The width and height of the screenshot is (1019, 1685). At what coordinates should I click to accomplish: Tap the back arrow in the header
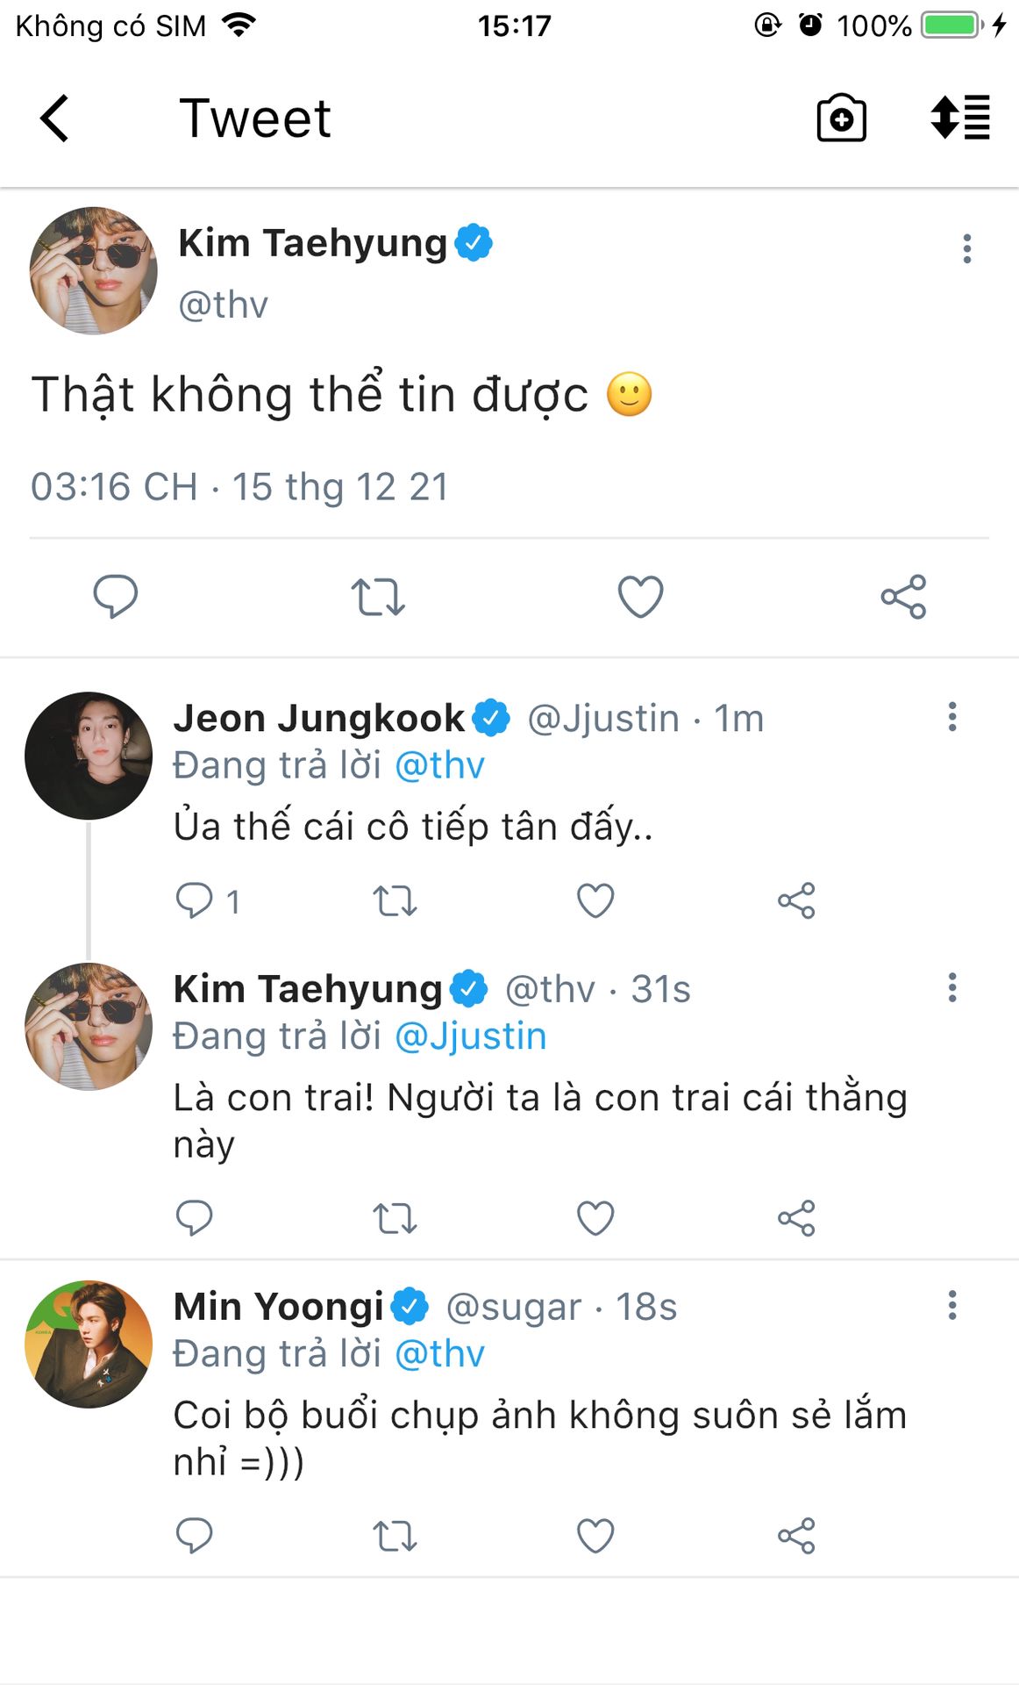click(54, 118)
